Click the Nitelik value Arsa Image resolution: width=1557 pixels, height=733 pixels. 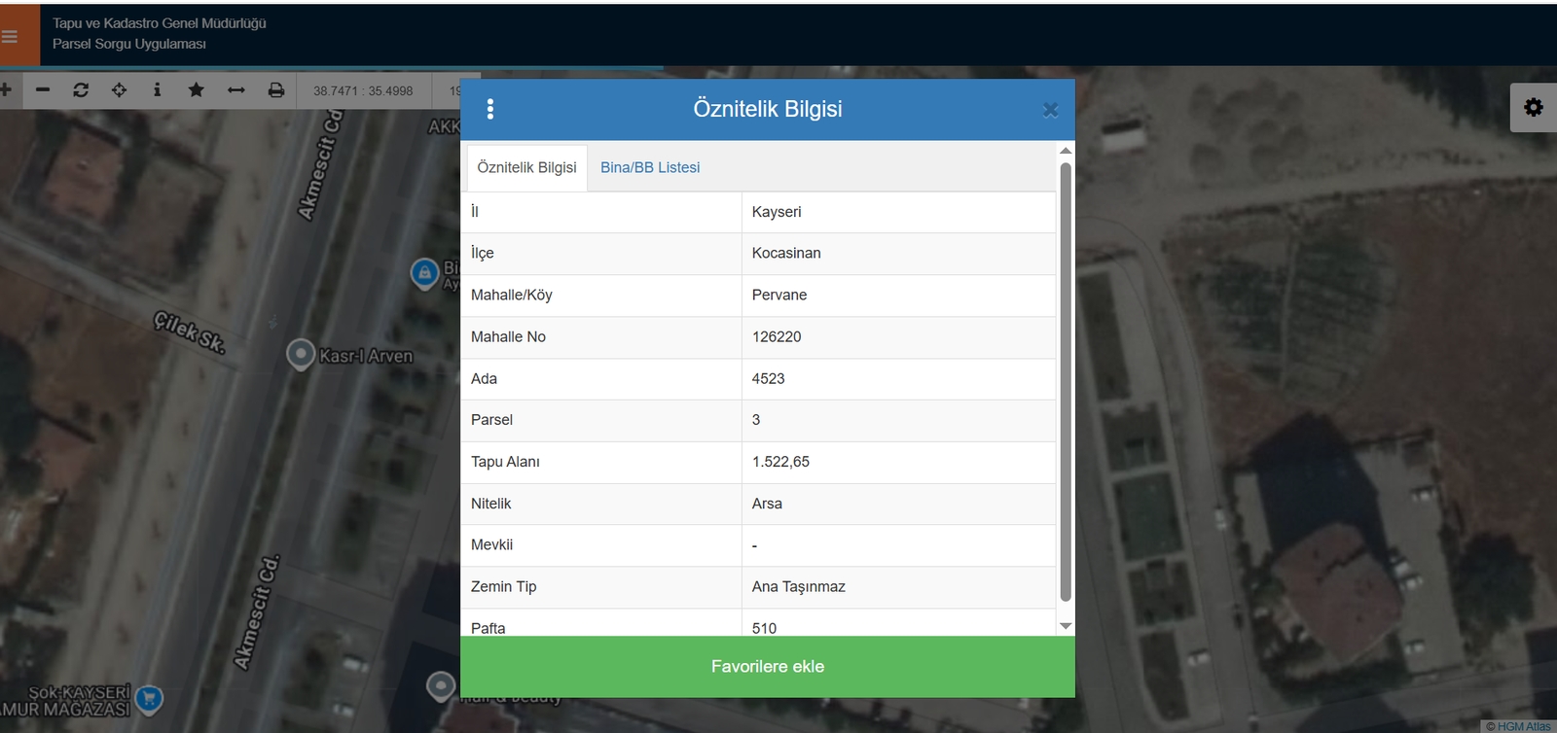(x=767, y=504)
